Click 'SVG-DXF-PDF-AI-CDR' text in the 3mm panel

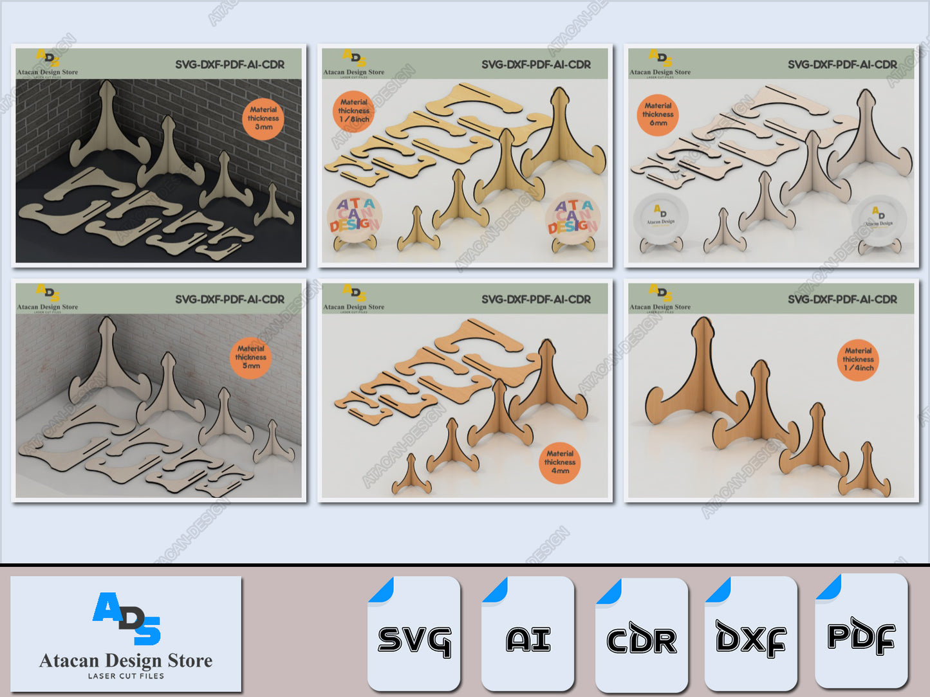coord(230,64)
